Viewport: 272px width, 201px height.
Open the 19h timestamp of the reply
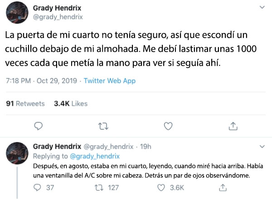146,147
